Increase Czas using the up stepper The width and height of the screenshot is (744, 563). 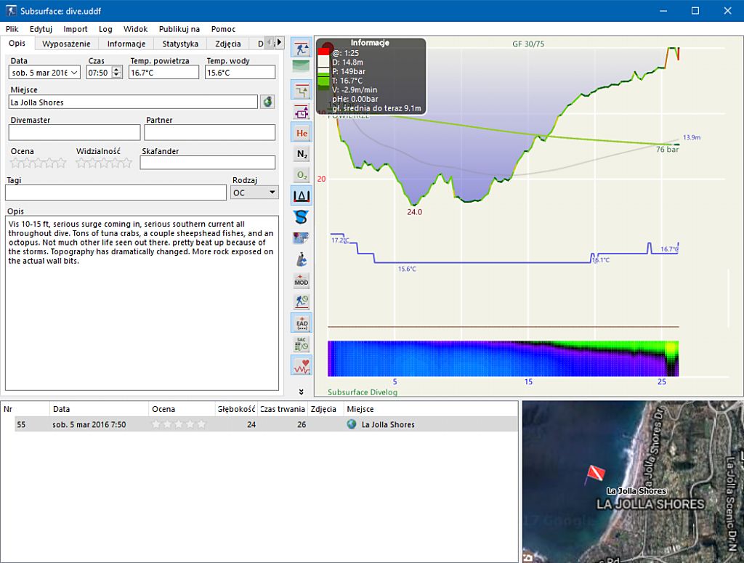pos(116,69)
